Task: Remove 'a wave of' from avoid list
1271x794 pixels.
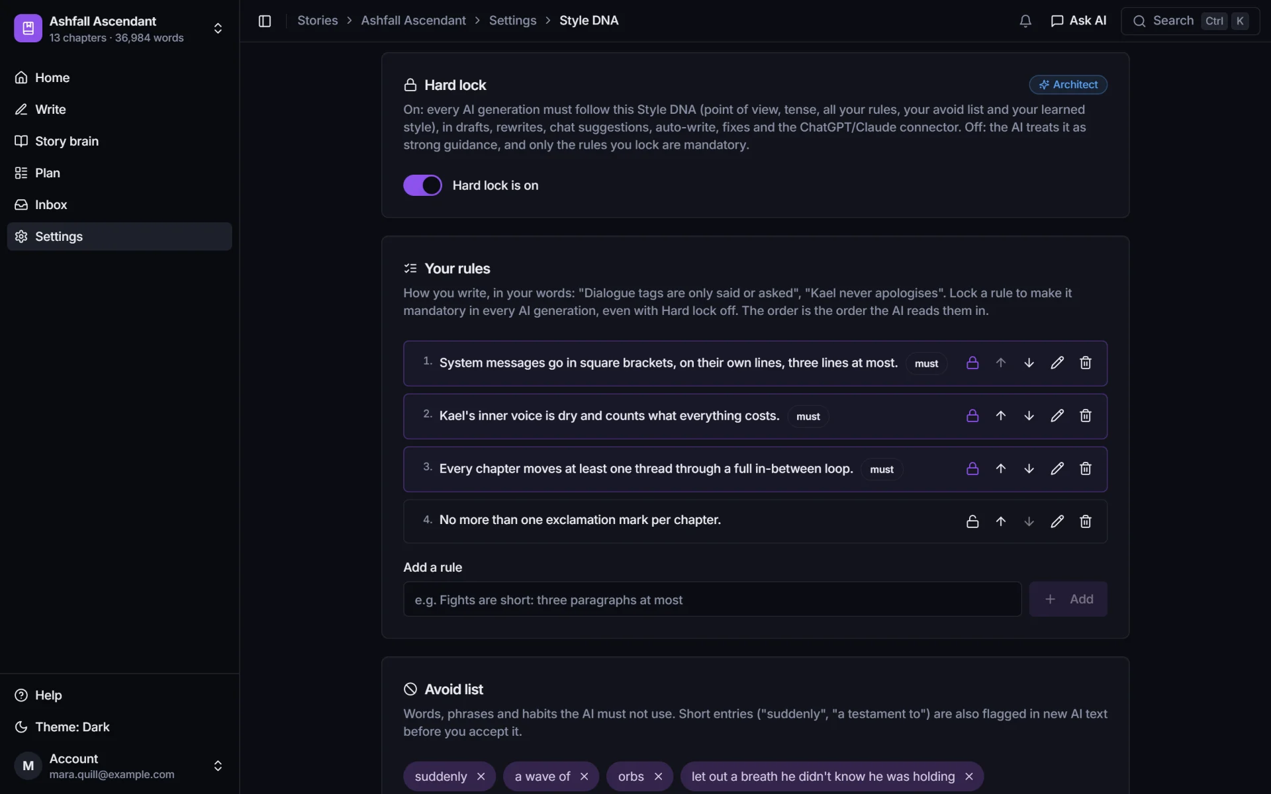Action: pos(584,777)
